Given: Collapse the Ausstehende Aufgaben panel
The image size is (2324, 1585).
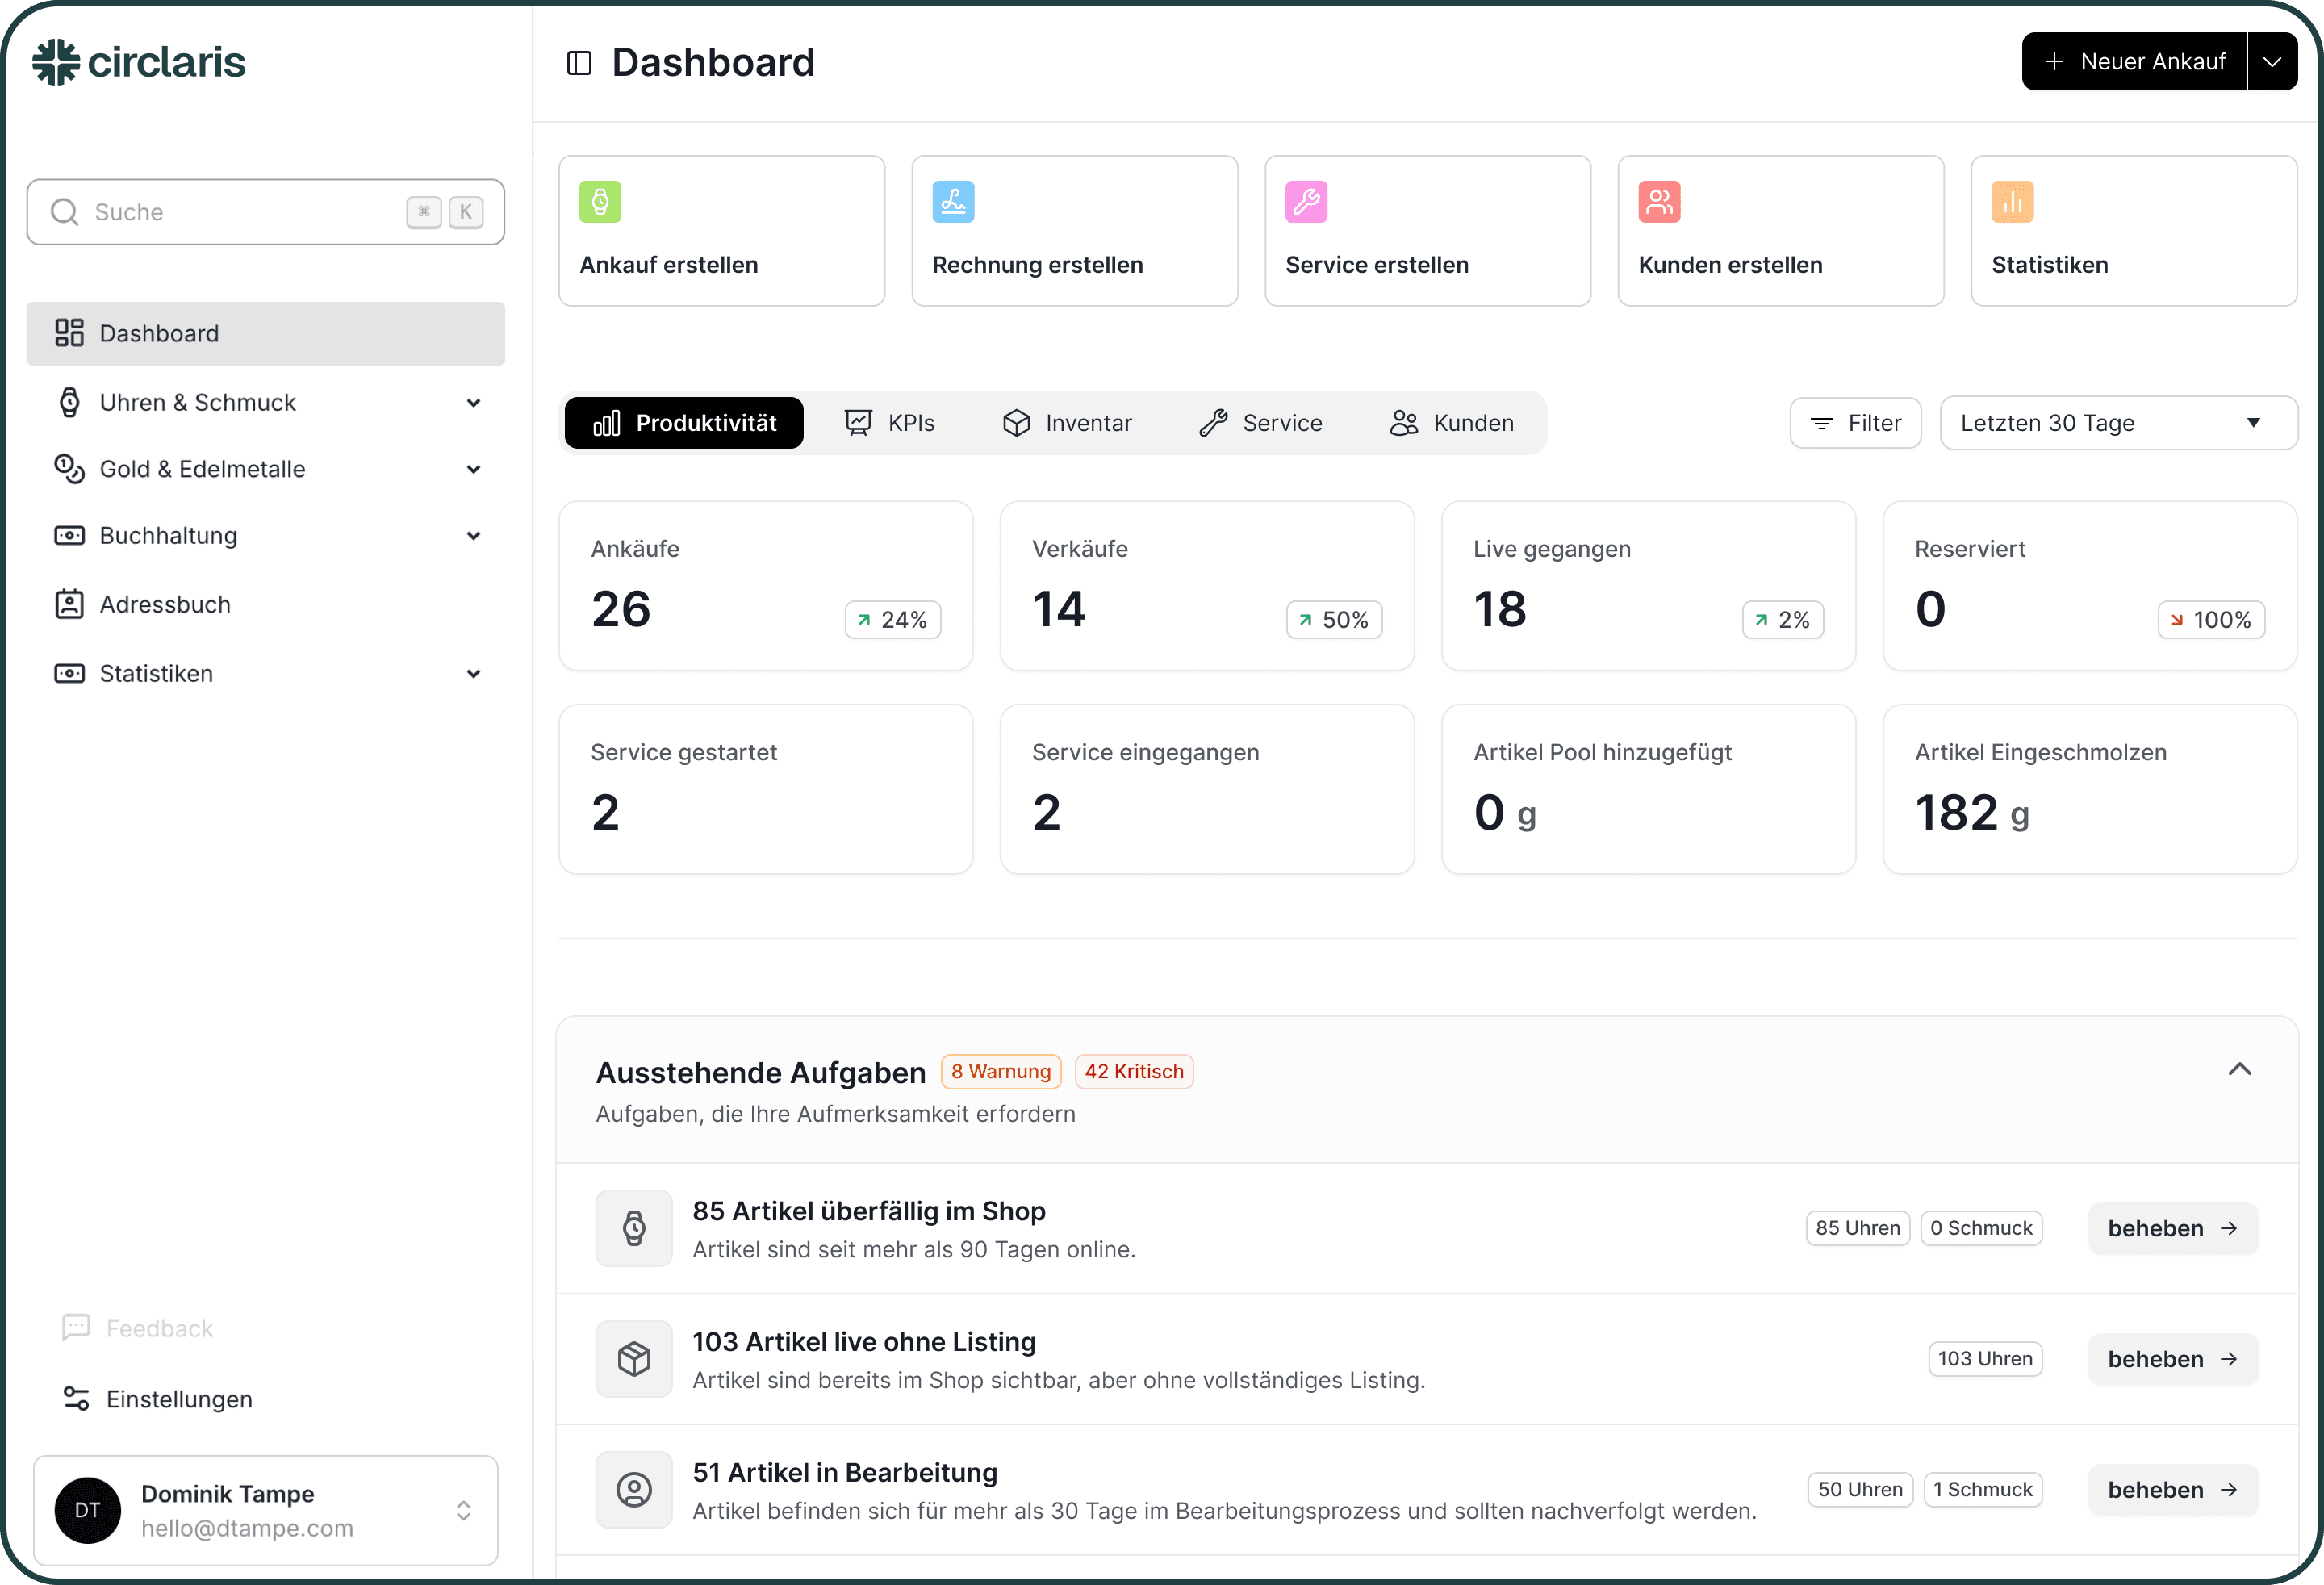Looking at the screenshot, I should [2239, 1069].
